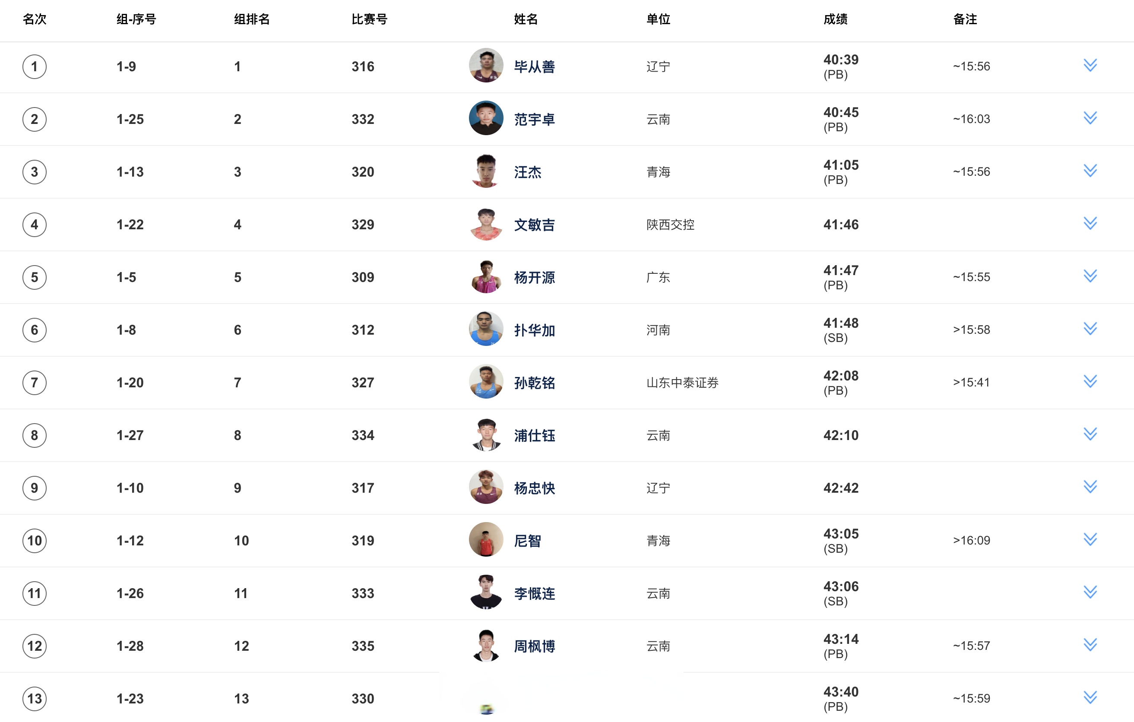Expand the 尼智 result row
The width and height of the screenshot is (1134, 722).
point(1090,540)
